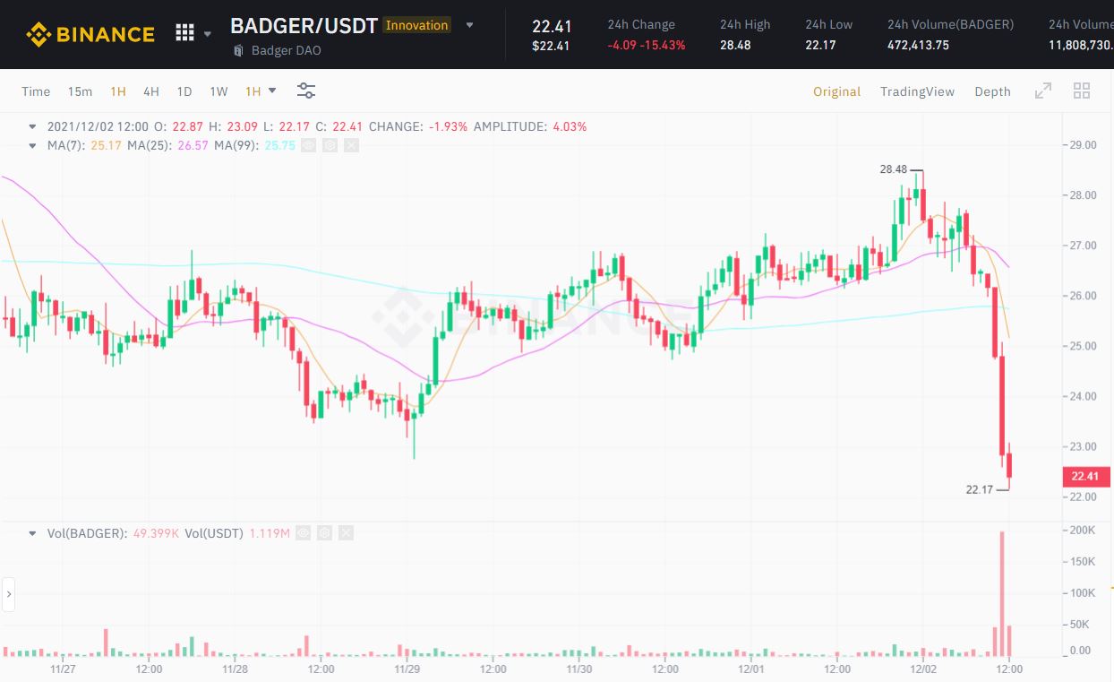Open the BADGER/USDT pair selector dropdown arrow

coord(470,25)
